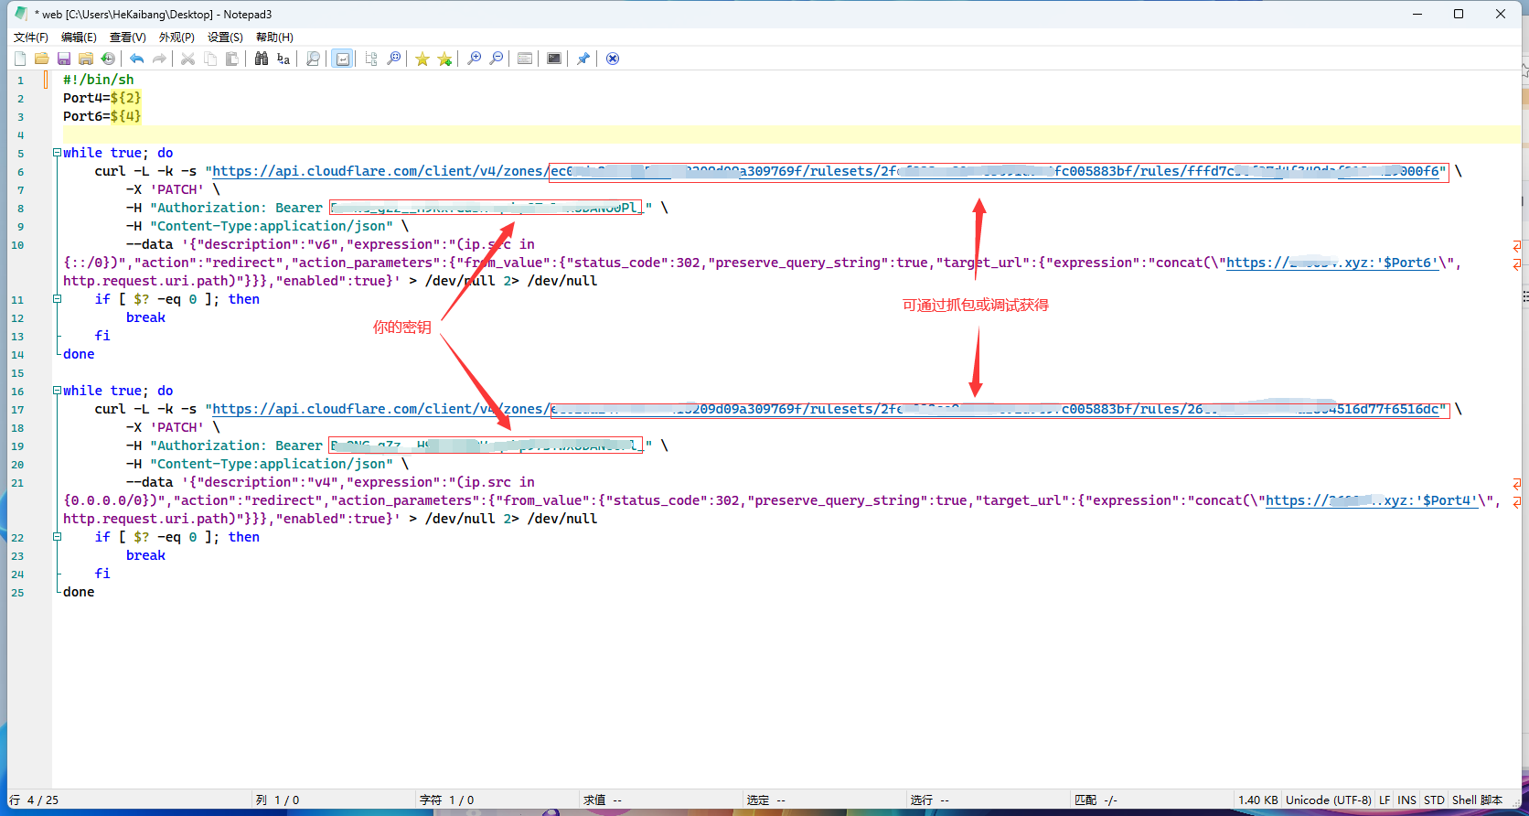The height and width of the screenshot is (816, 1529).
Task: Toggle always-on-top pin icon
Action: pos(583,59)
